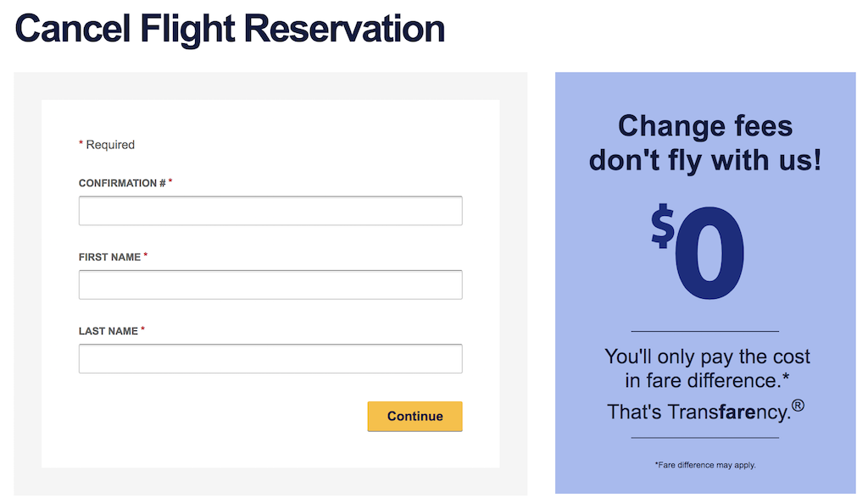Click the red asterisk after FIRST NAME
The height and width of the screenshot is (503, 868).
(x=146, y=256)
